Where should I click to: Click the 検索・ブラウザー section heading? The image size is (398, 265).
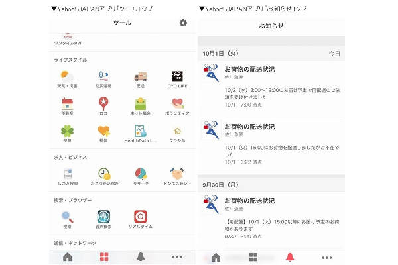[x=72, y=200]
